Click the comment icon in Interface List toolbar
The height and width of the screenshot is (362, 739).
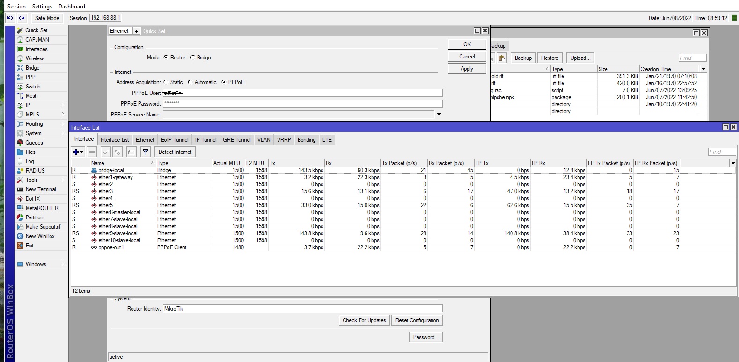point(132,152)
